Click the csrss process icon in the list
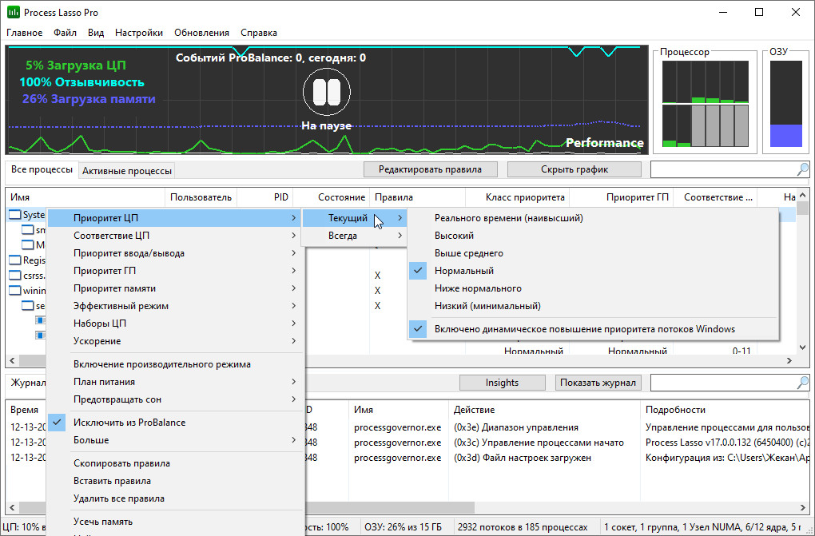815x536 pixels. pyautogui.click(x=15, y=275)
